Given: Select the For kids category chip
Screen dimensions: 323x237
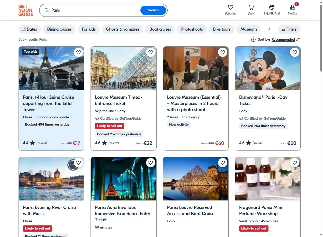Looking at the screenshot, I should coord(89,29).
